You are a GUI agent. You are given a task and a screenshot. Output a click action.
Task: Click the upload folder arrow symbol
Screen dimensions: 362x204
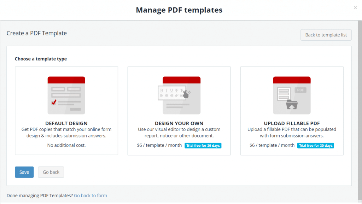pyautogui.click(x=292, y=105)
